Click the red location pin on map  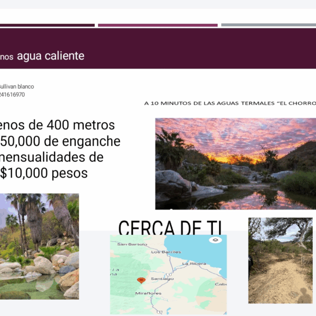(141, 280)
